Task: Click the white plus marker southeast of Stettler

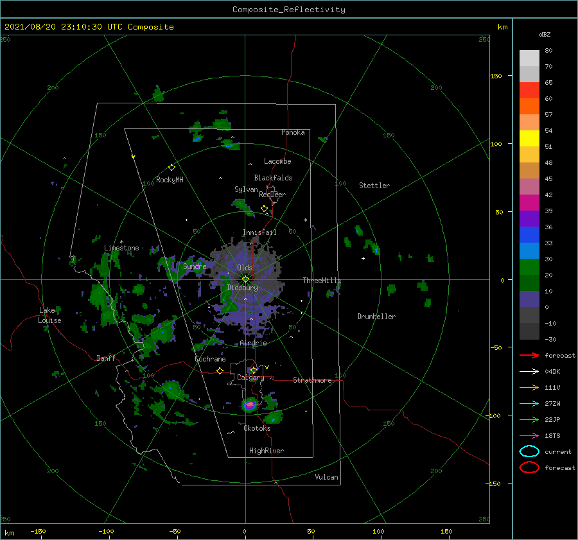Action: coord(363,258)
